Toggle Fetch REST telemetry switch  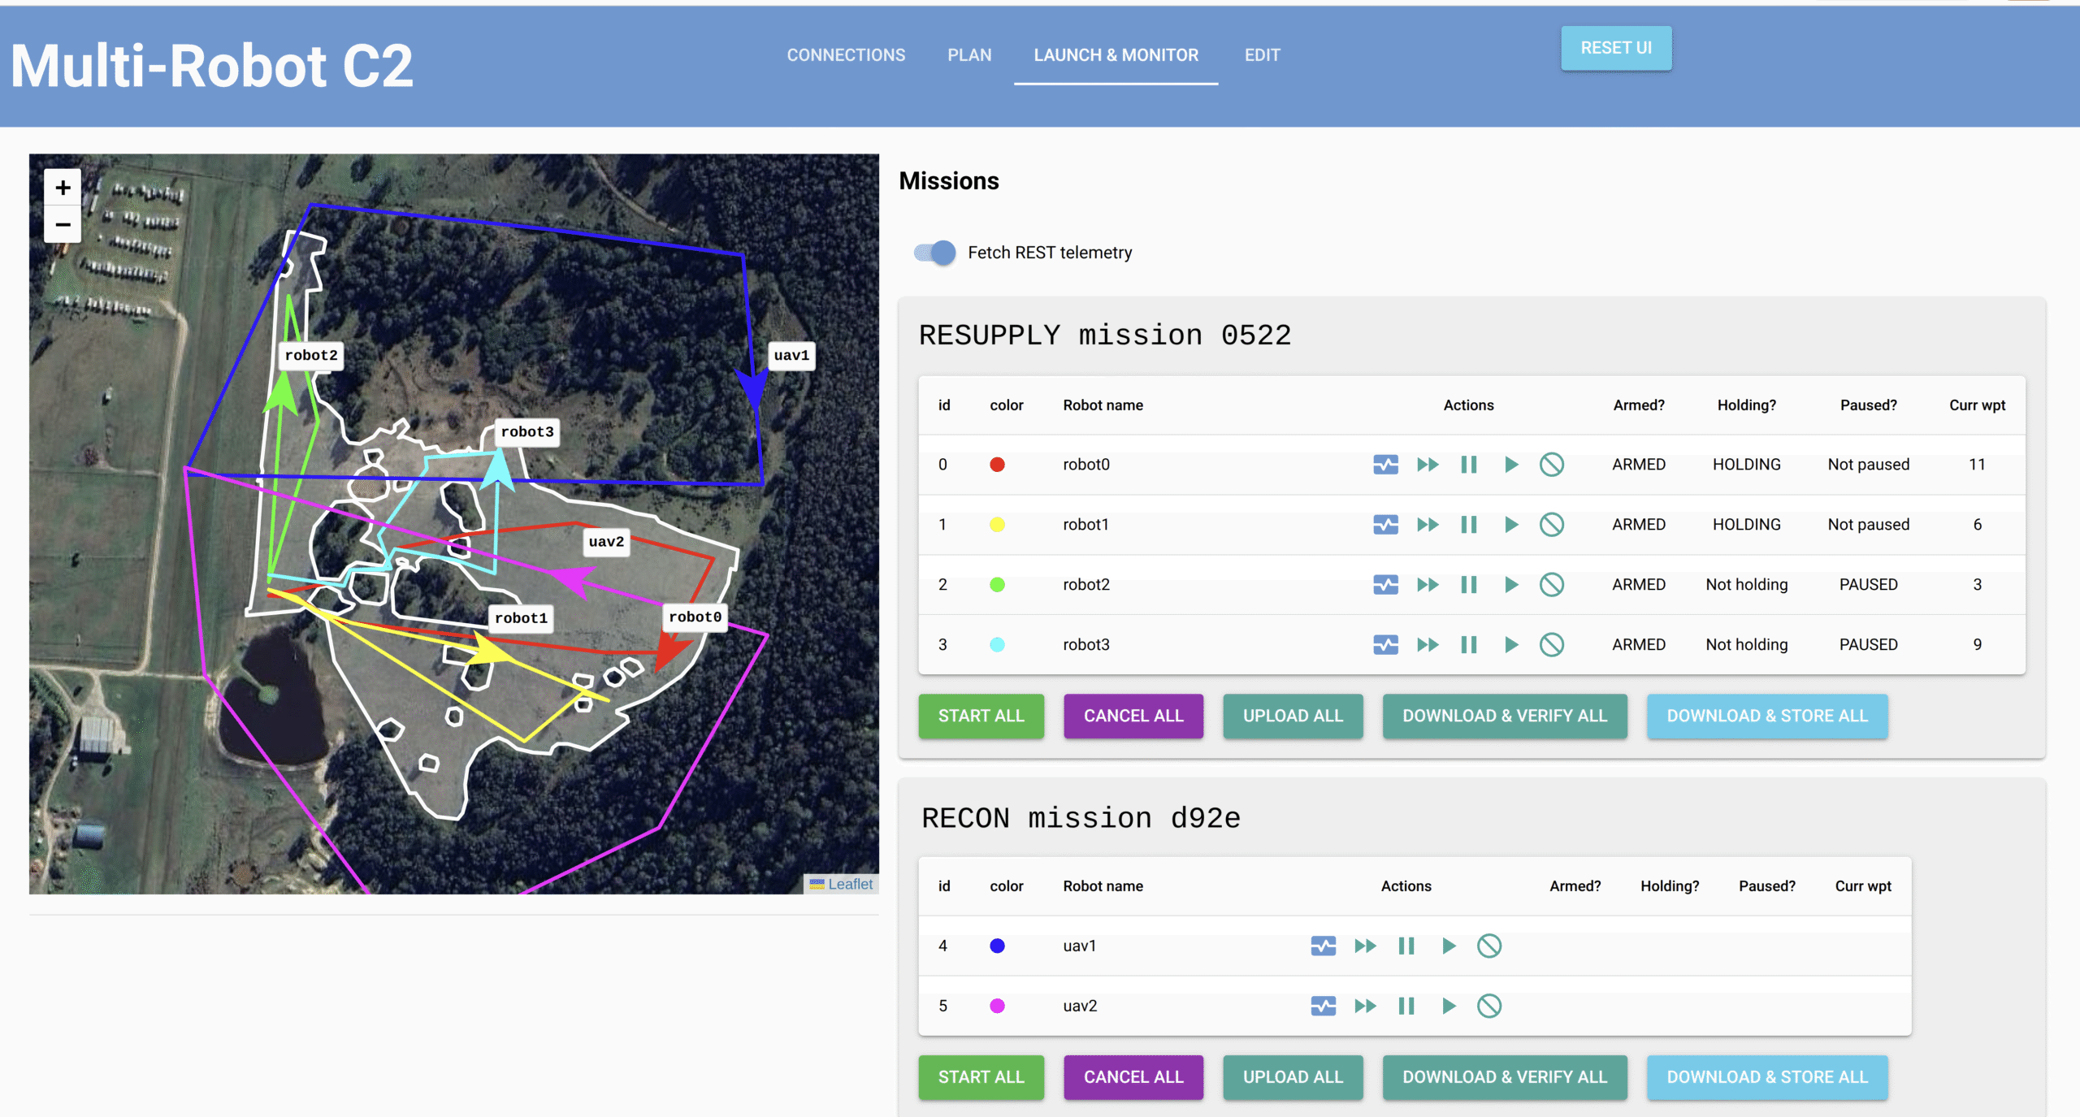click(935, 253)
